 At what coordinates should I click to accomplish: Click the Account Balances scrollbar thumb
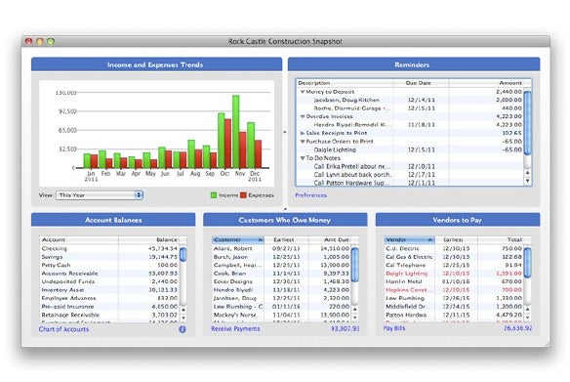183,254
